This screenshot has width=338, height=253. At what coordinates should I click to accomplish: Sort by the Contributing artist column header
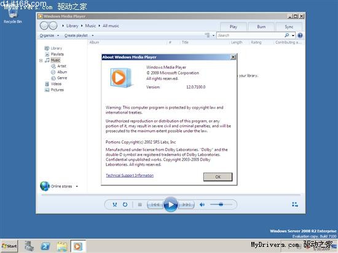[288, 42]
